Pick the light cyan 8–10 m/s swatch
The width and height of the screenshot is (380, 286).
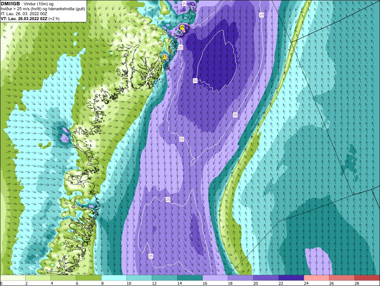pyautogui.click(x=114, y=278)
